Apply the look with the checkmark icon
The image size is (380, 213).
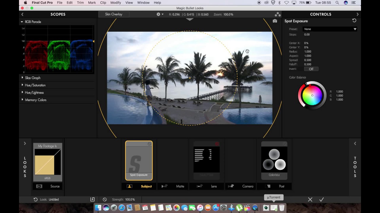[322, 200]
